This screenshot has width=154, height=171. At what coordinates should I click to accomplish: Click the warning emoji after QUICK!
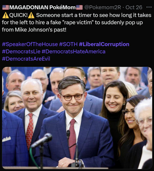coord(31,15)
